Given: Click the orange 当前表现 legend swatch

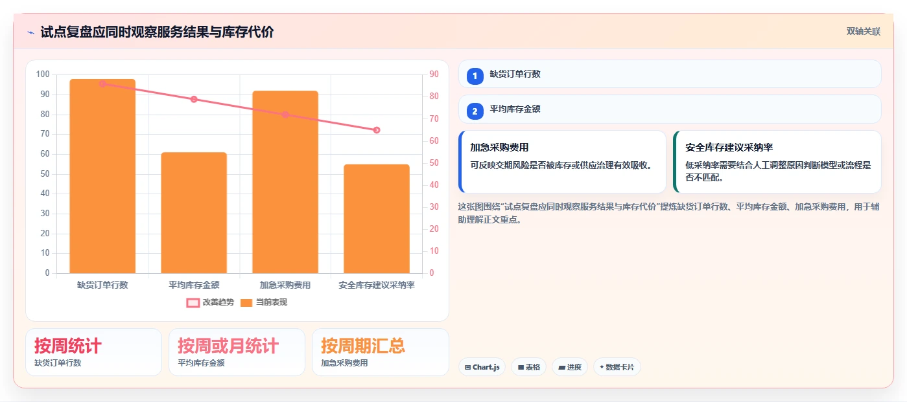Looking at the screenshot, I should coord(246,302).
